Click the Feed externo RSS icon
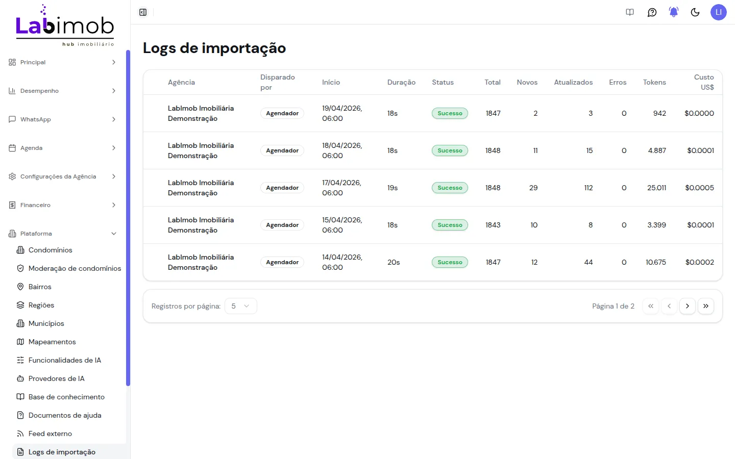The image size is (735, 459). 20,433
